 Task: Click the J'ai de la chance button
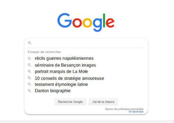(103, 102)
